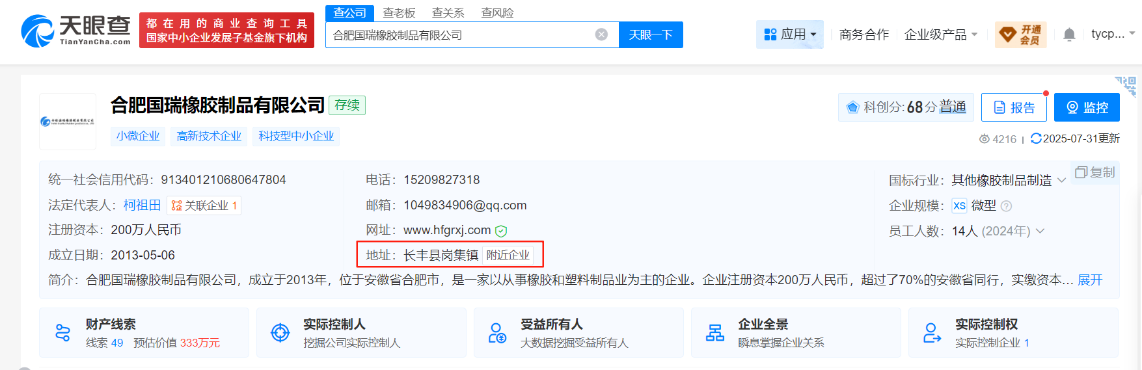Click the company name heading
The image size is (1142, 370).
pos(217,105)
